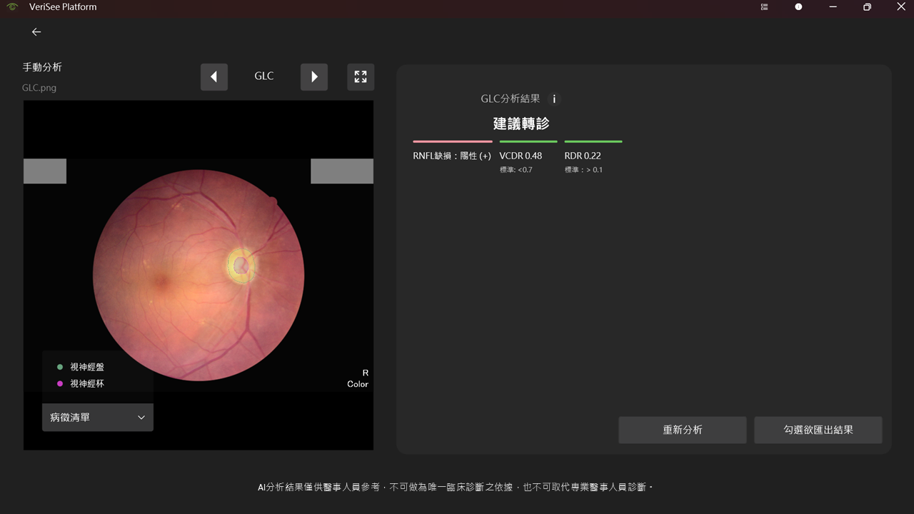Image resolution: width=914 pixels, height=514 pixels.
Task: Show next image with right triangle button
Action: (314, 77)
